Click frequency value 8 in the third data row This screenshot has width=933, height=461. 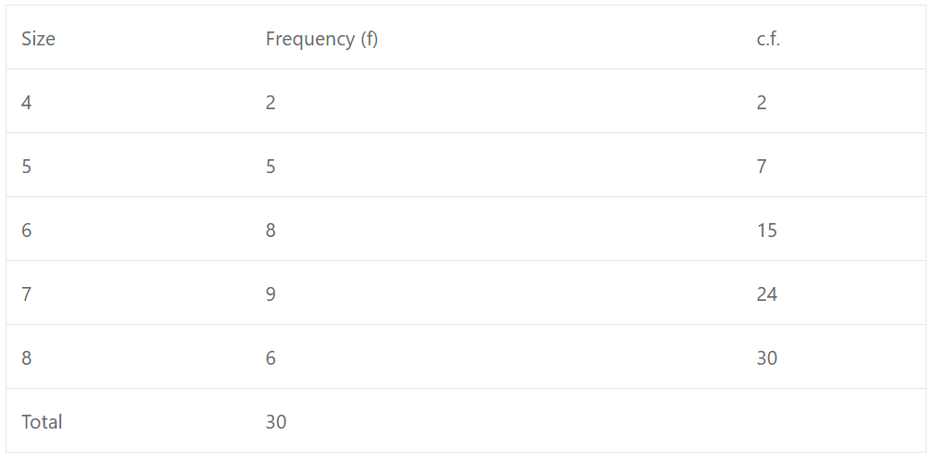coord(271,230)
